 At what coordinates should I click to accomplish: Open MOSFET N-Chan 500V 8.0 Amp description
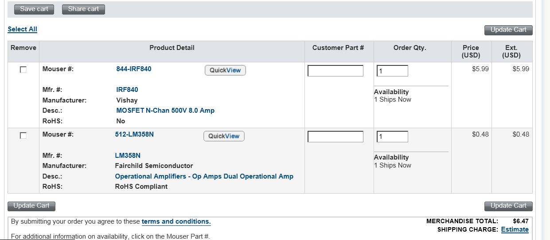(165, 110)
